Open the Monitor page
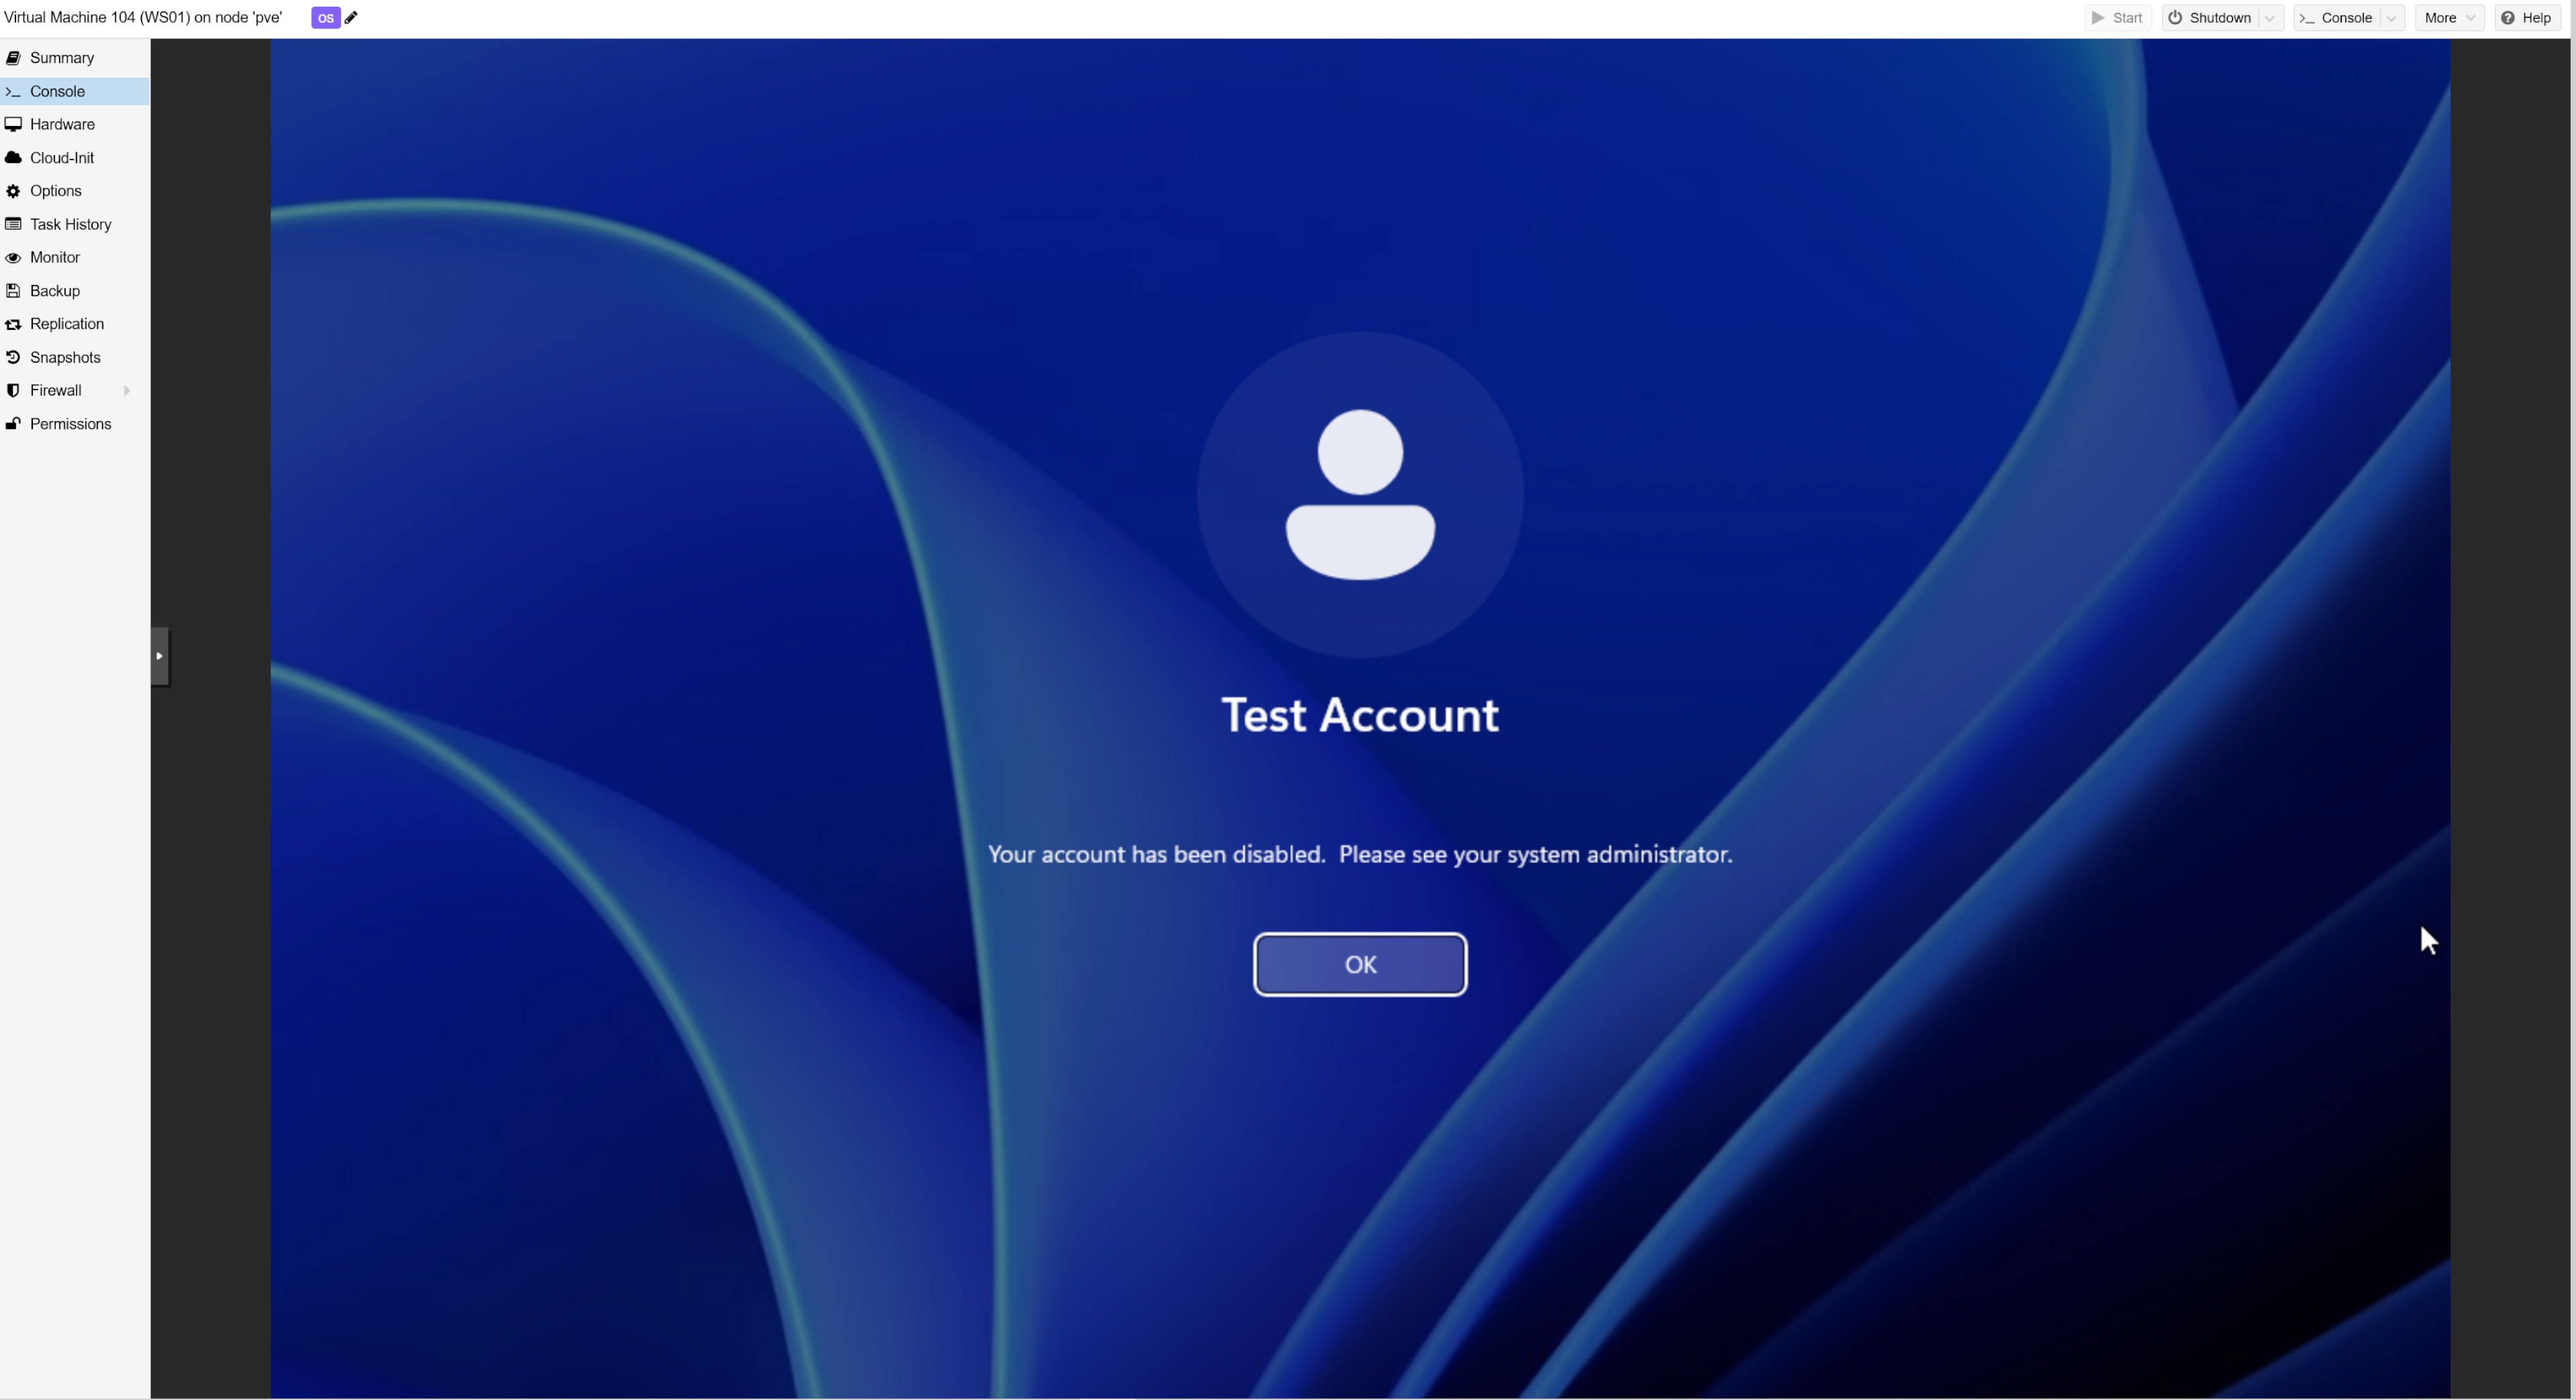Viewport: 2576px width, 1400px height. pyautogui.click(x=75, y=258)
